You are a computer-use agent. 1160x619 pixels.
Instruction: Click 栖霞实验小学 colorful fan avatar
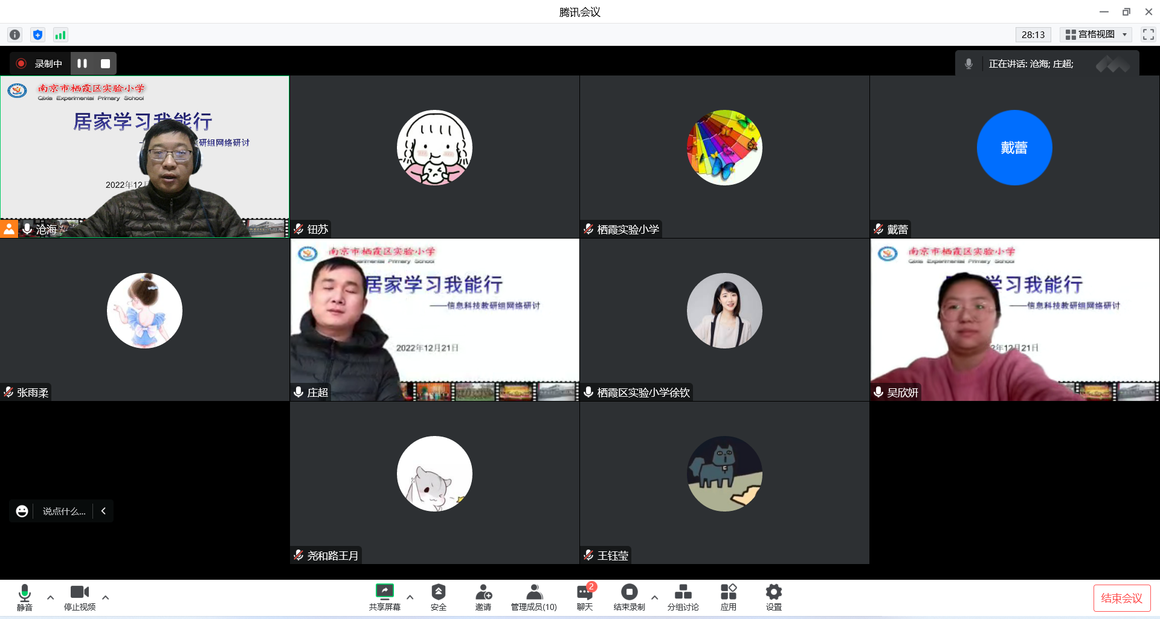[x=724, y=147]
